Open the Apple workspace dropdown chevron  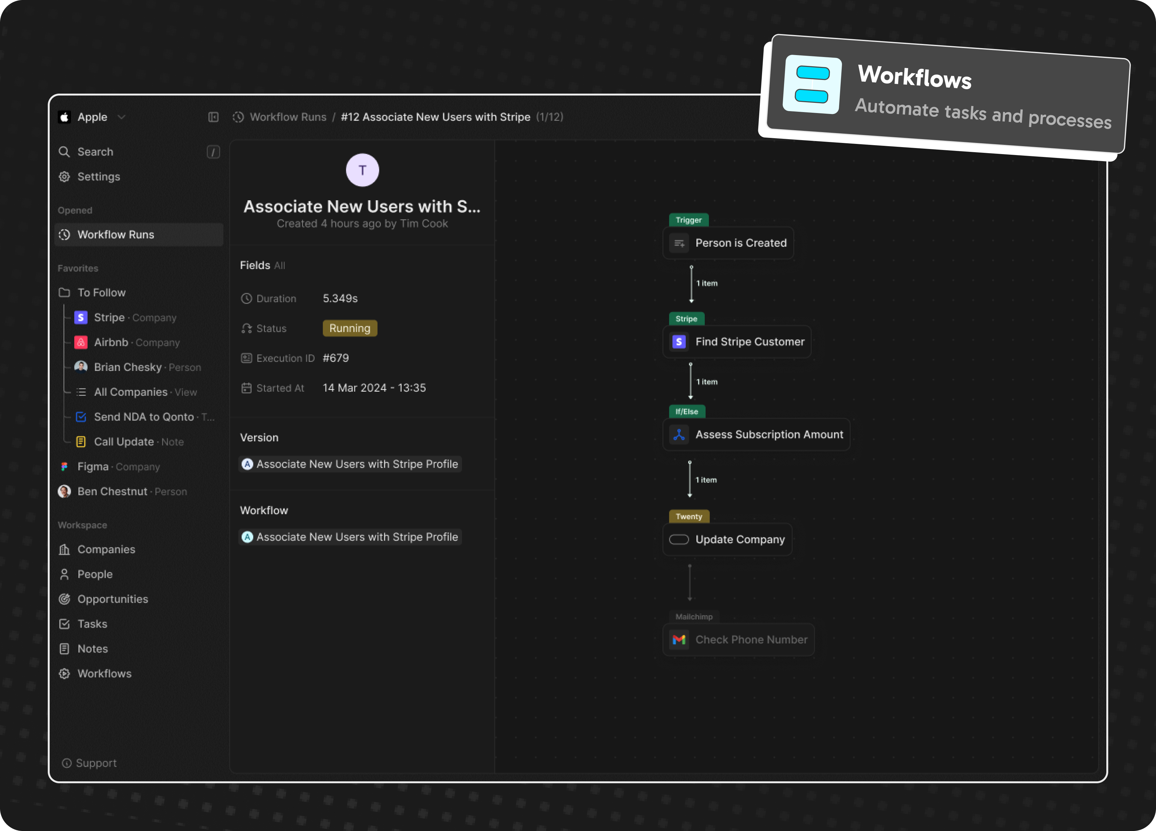121,117
